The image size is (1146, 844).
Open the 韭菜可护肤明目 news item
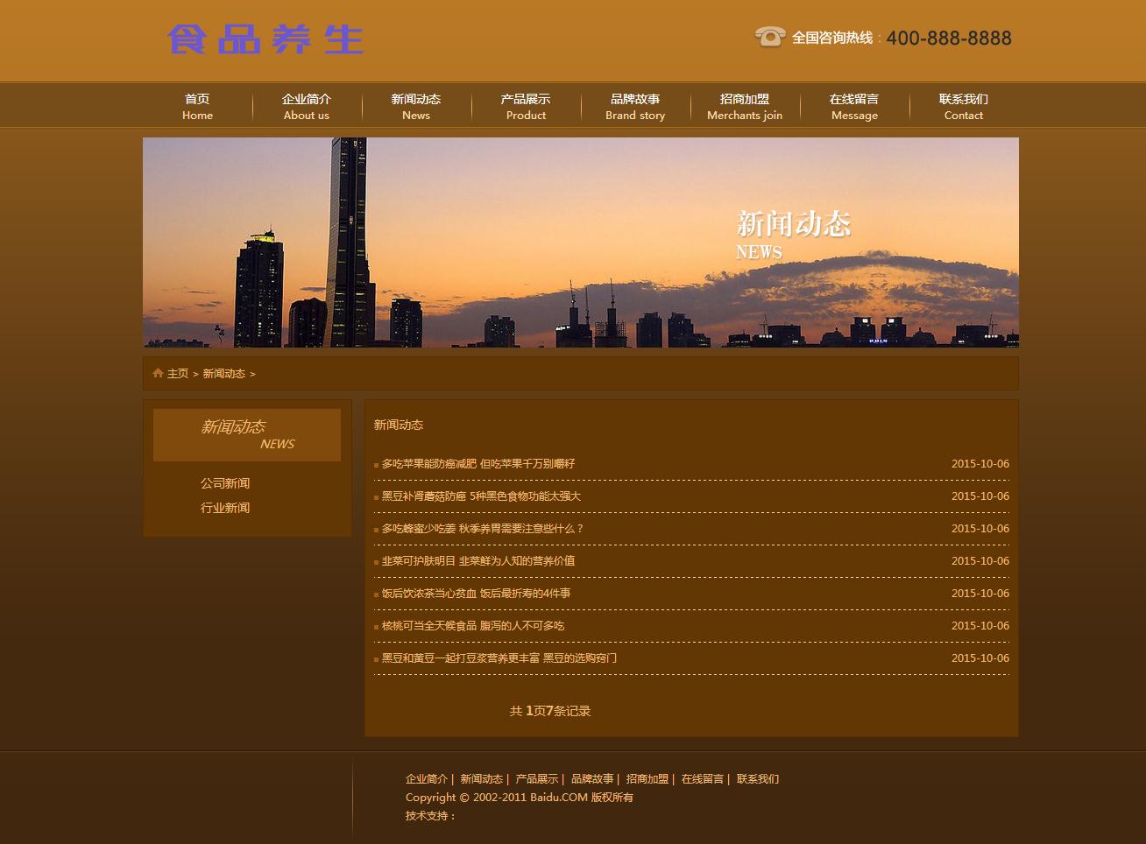478,561
